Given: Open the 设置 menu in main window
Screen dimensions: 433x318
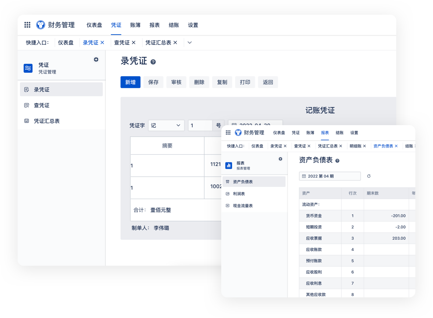Looking at the screenshot, I should (193, 25).
